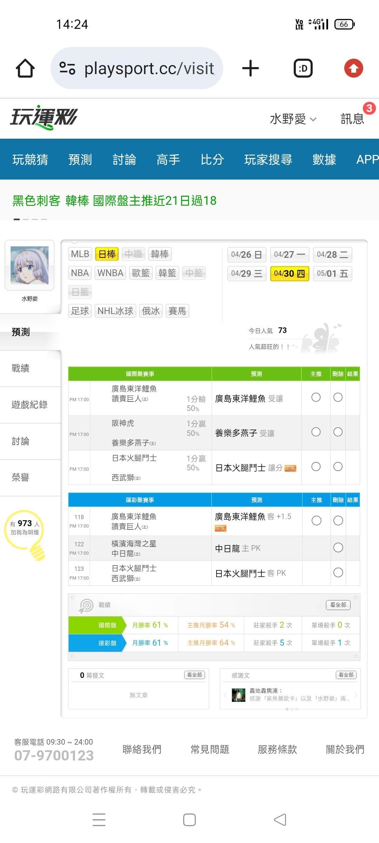Tap the browser home icon

(x=25, y=68)
